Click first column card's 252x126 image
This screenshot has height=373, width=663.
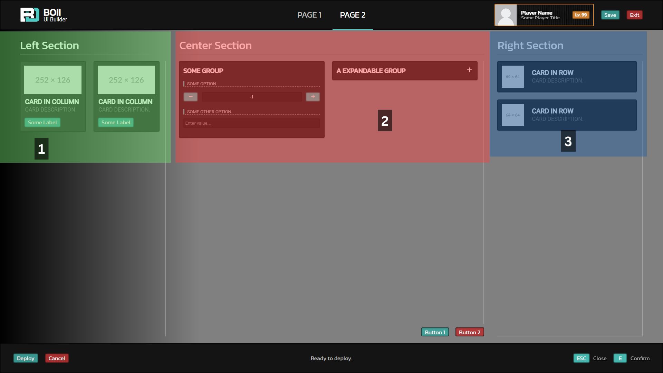53,80
